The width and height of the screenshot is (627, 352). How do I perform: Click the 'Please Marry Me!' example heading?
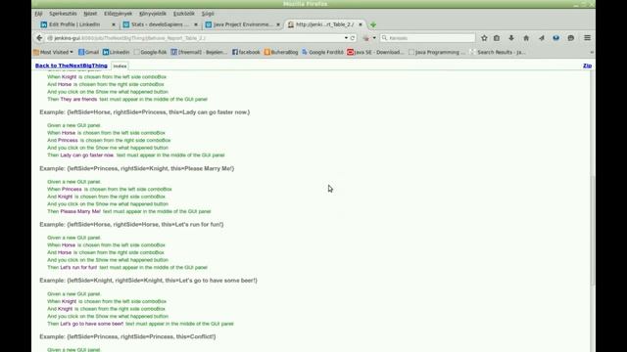(137, 168)
